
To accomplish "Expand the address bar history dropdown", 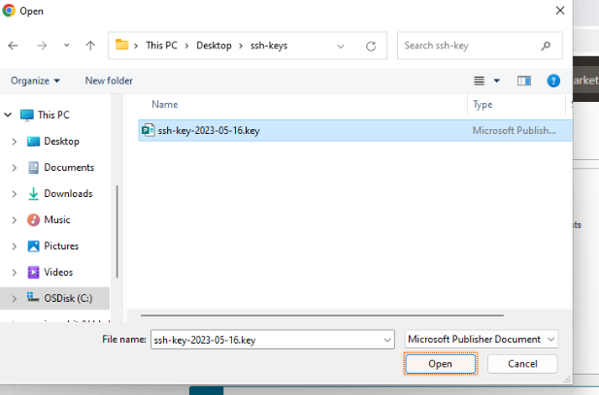I will (x=341, y=47).
